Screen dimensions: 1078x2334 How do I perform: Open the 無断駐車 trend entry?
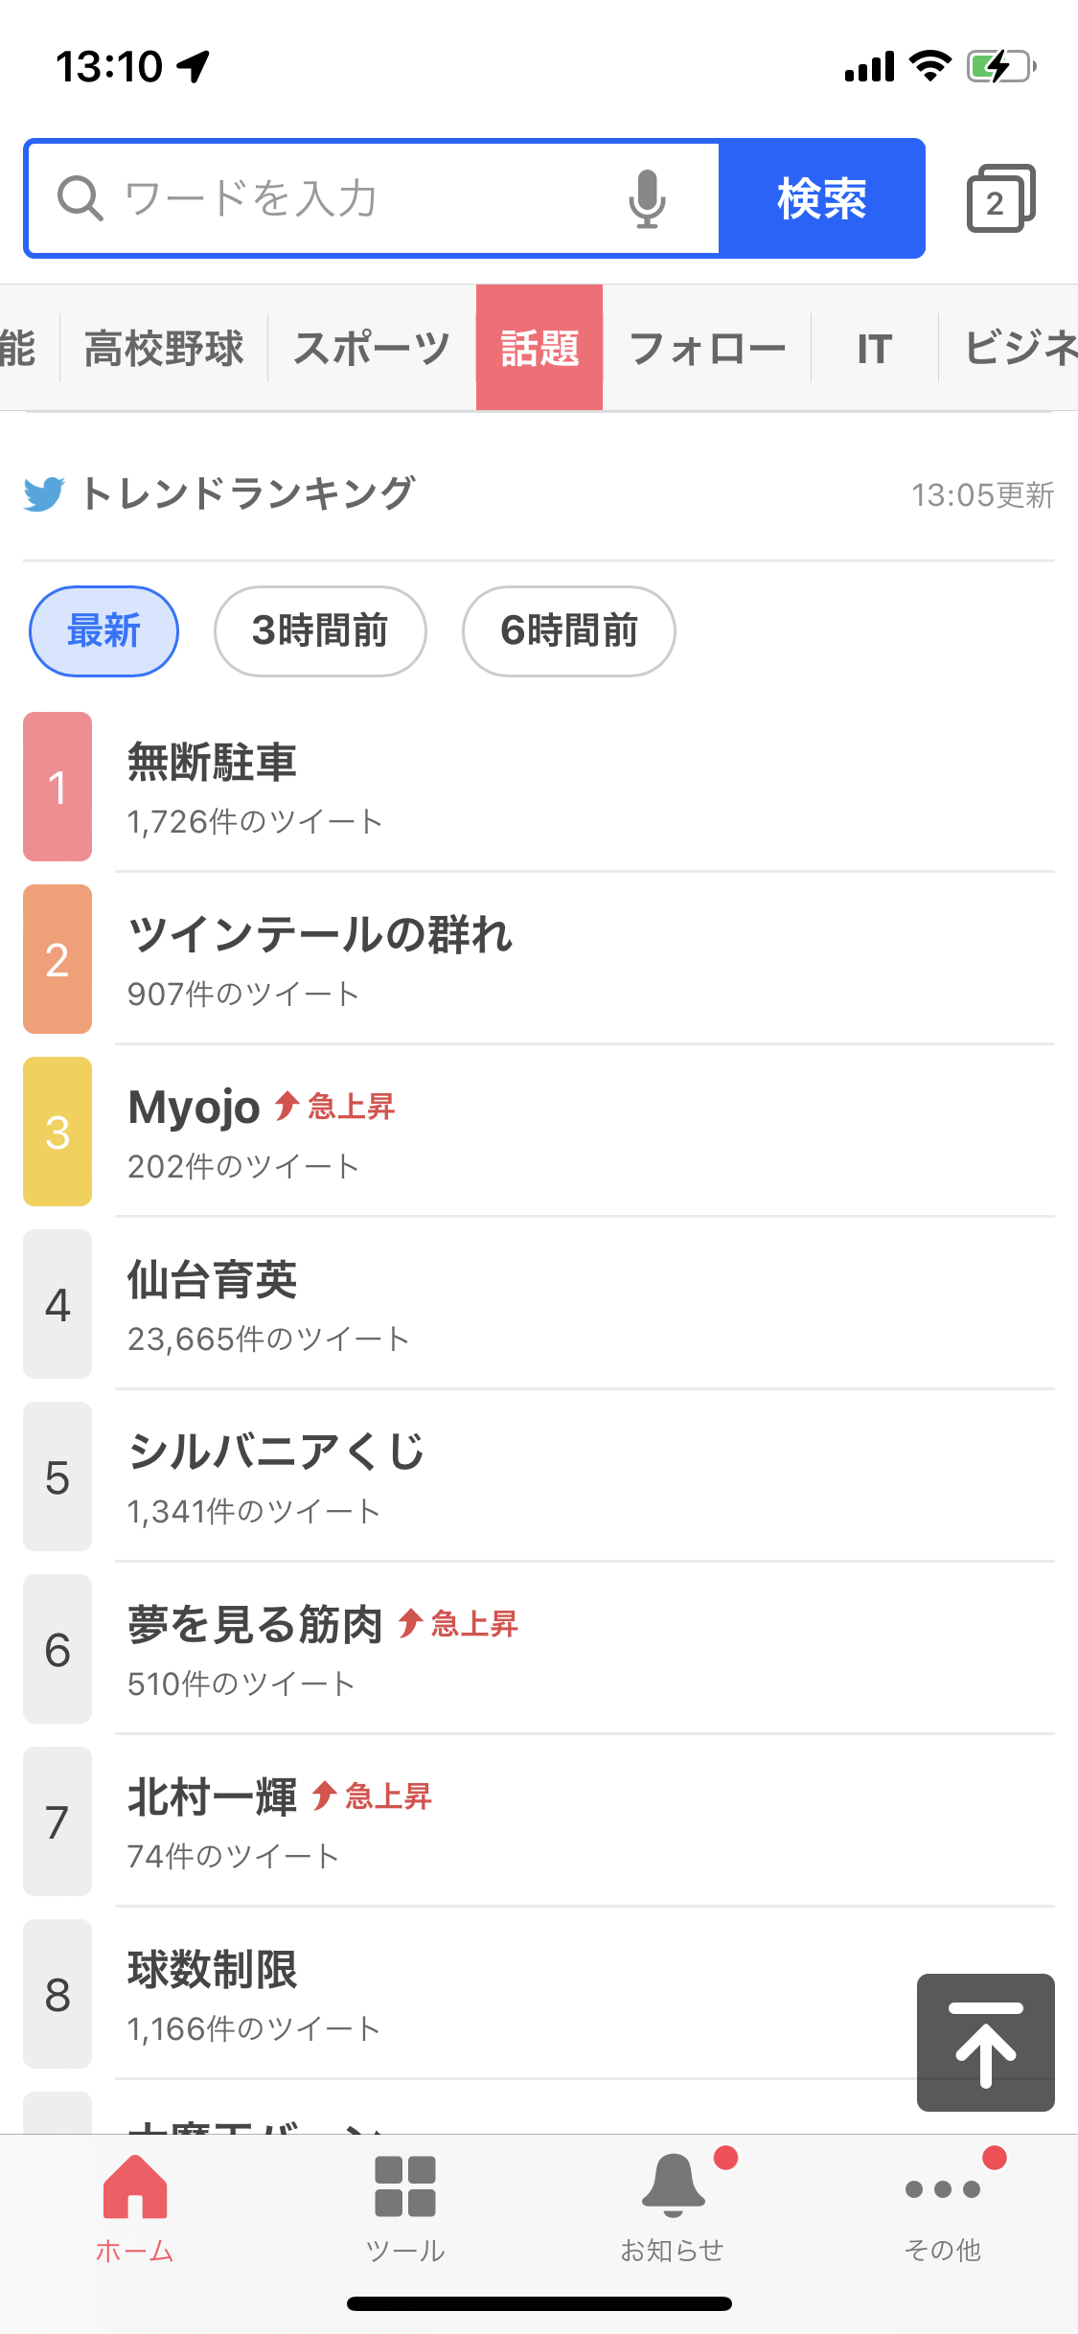click(539, 787)
